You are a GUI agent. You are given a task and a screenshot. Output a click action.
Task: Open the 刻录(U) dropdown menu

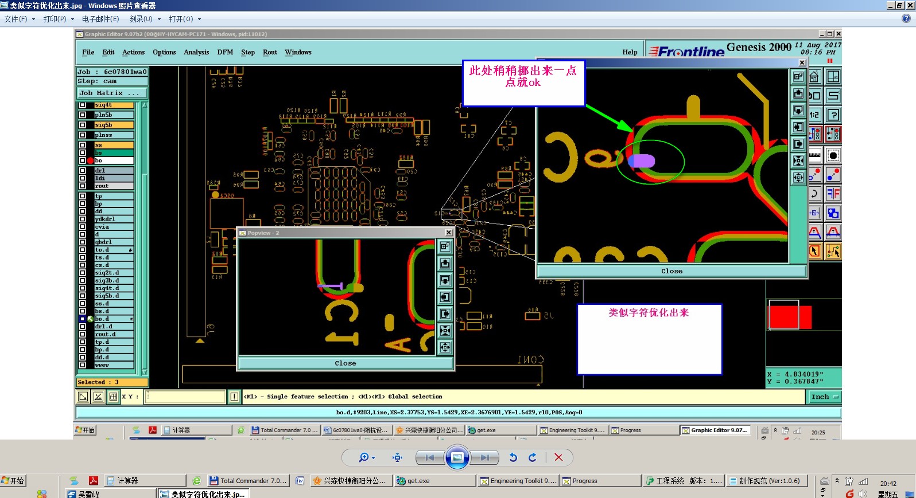point(145,19)
